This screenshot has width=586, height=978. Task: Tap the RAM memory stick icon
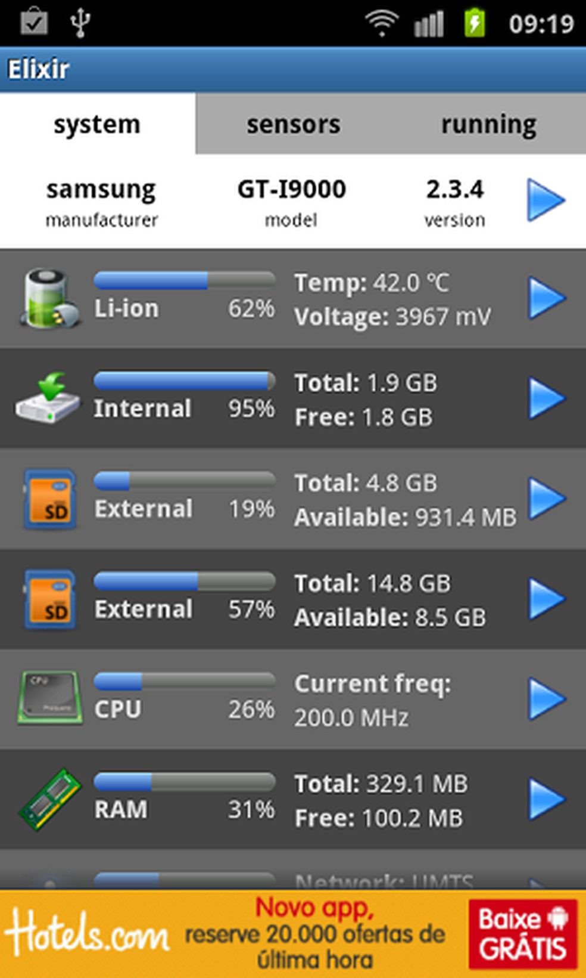pyautogui.click(x=50, y=799)
